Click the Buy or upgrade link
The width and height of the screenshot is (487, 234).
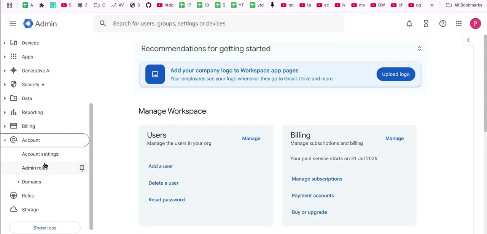coord(309,212)
